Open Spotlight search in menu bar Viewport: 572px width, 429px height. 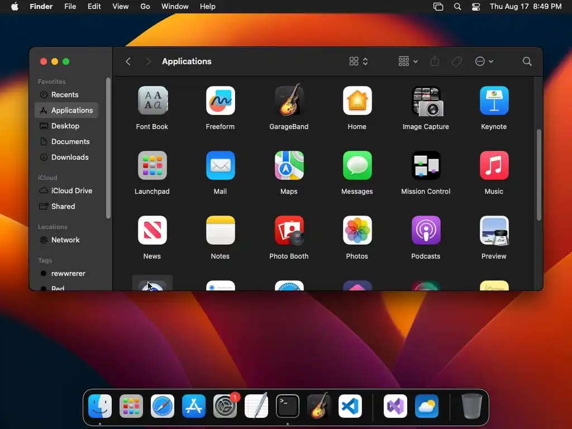click(x=457, y=7)
